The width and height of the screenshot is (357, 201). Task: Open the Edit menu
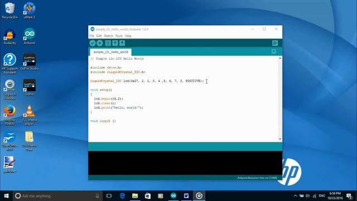pos(99,36)
